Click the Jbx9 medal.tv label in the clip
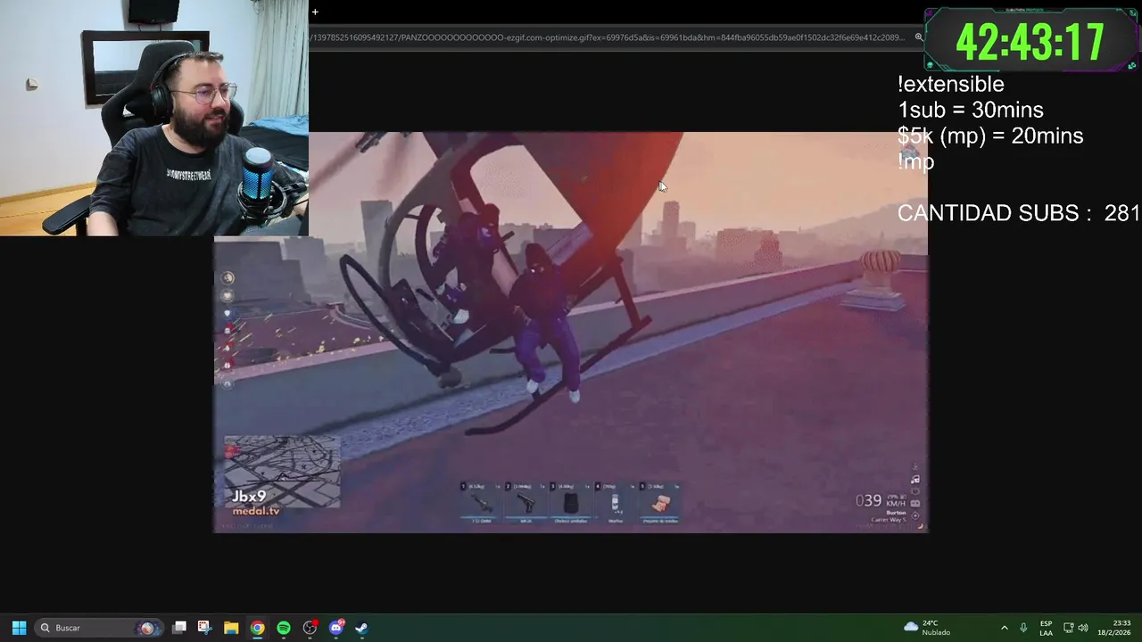 [256, 503]
